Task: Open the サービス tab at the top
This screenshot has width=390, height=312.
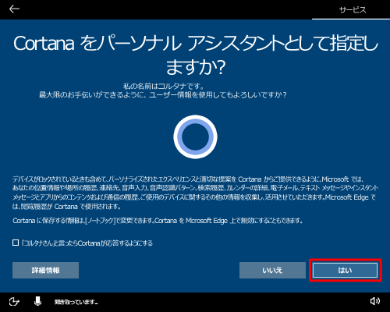Action: [x=353, y=10]
